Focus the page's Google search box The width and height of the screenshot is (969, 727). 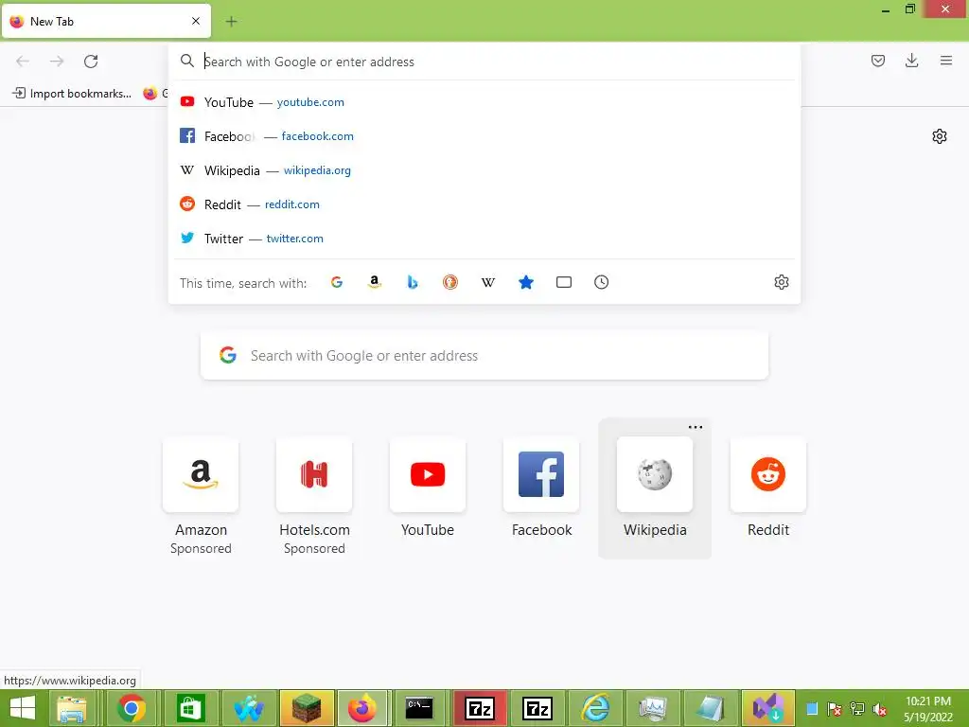tap(484, 356)
